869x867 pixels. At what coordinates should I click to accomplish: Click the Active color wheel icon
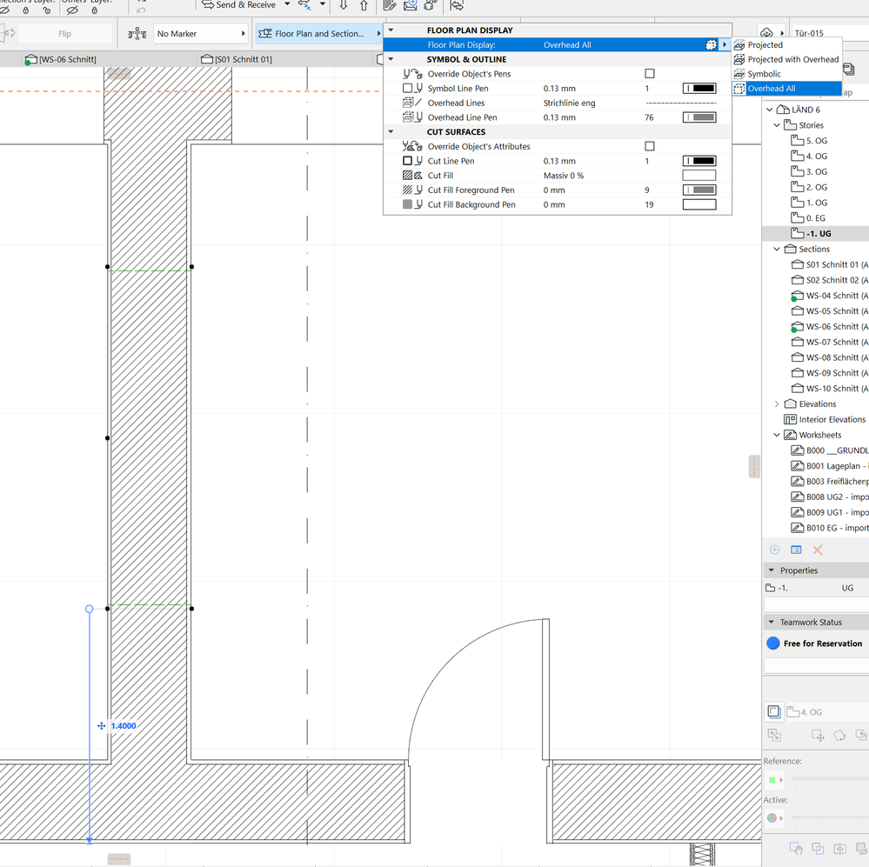tap(772, 817)
